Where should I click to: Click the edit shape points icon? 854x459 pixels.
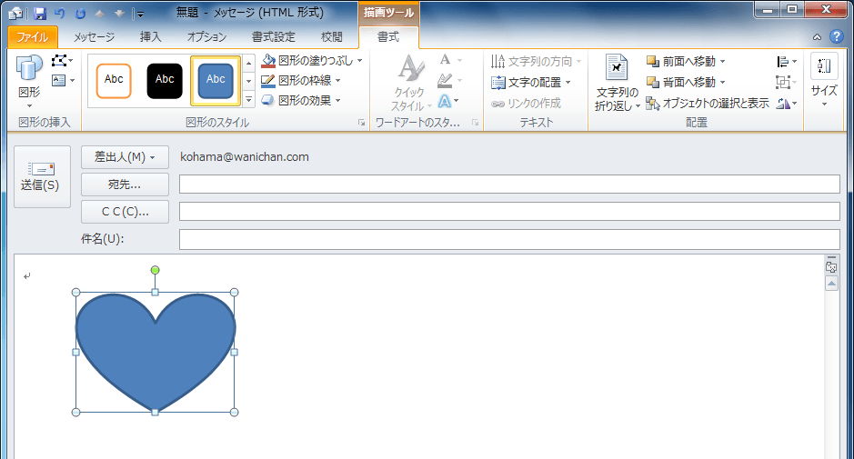click(62, 60)
